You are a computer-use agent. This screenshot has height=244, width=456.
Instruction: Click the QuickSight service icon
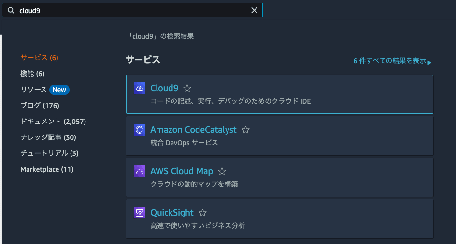pyautogui.click(x=140, y=213)
